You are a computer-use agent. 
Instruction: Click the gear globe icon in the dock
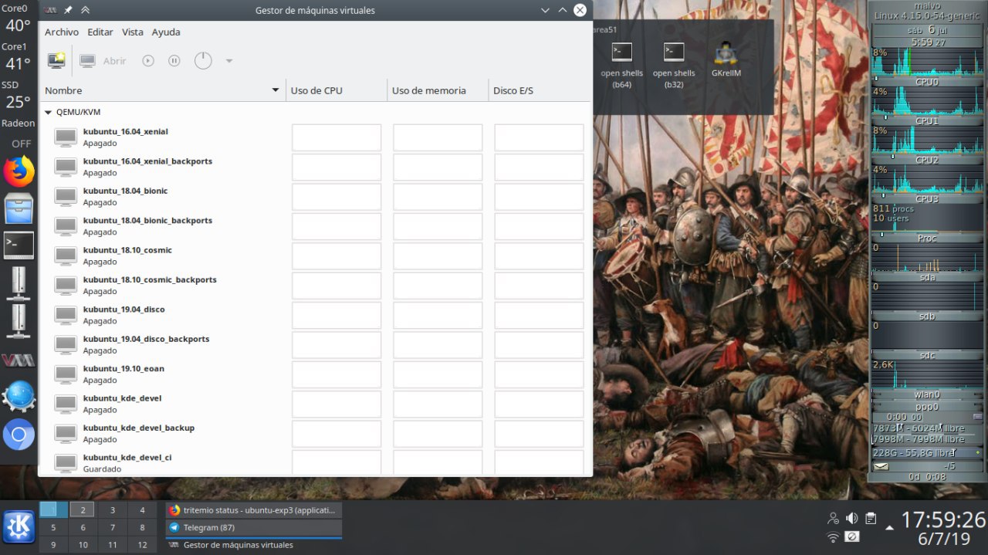coord(19,396)
